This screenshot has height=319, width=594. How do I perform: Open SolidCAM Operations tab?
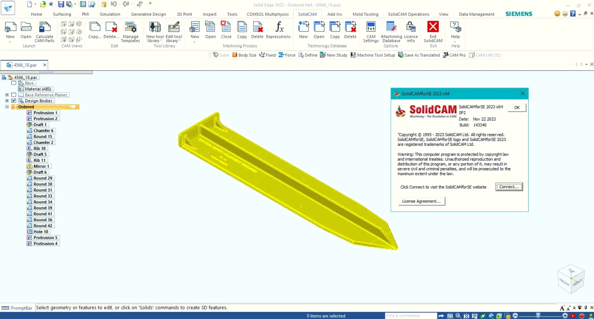pyautogui.click(x=409, y=14)
